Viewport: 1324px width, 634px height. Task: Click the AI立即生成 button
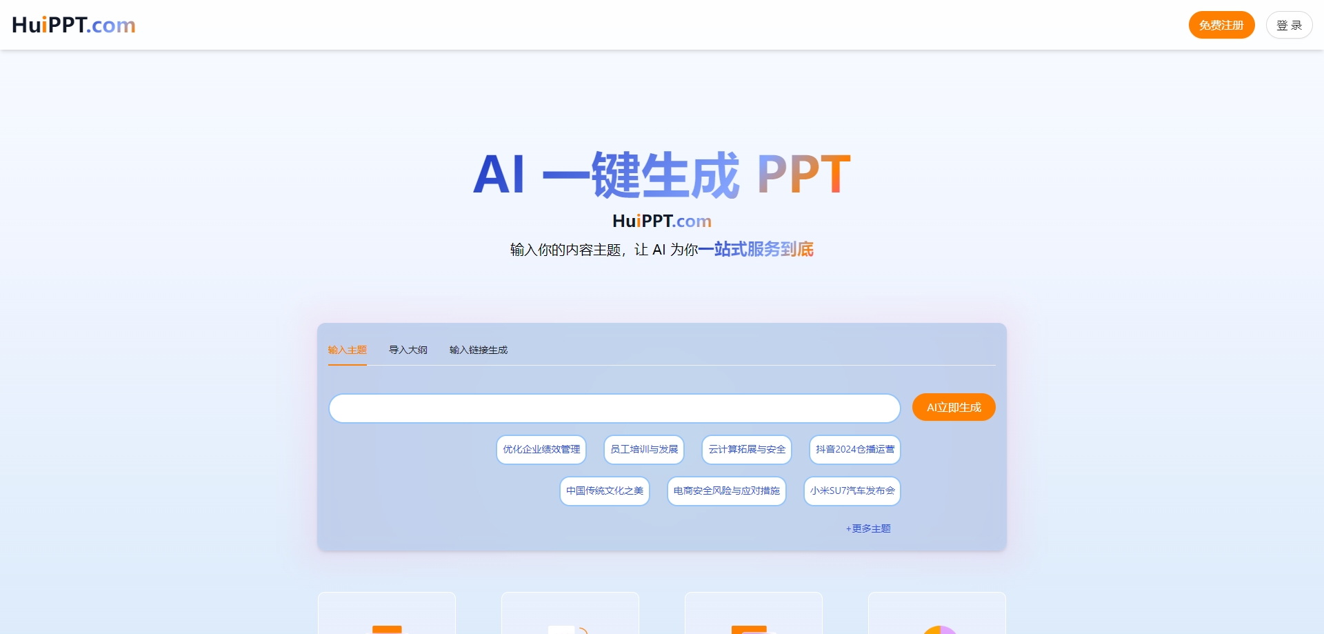pyautogui.click(x=953, y=407)
